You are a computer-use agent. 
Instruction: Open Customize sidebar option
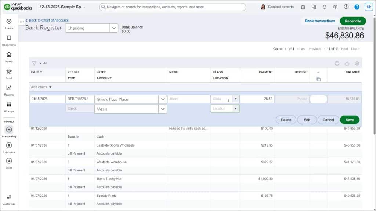tap(9, 200)
